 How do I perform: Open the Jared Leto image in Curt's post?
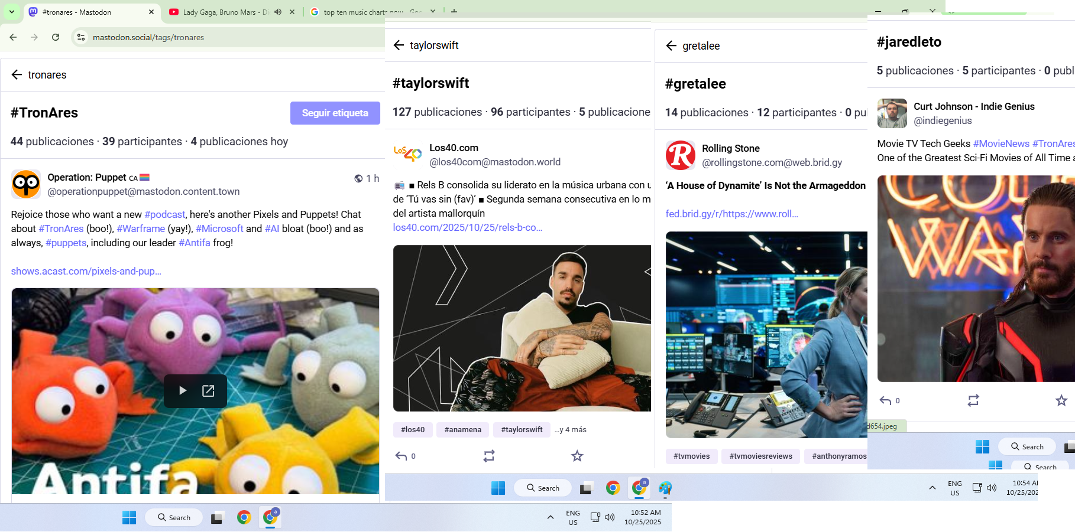(976, 279)
